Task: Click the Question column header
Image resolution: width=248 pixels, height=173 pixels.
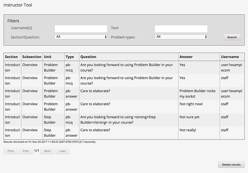Action: pos(88,57)
